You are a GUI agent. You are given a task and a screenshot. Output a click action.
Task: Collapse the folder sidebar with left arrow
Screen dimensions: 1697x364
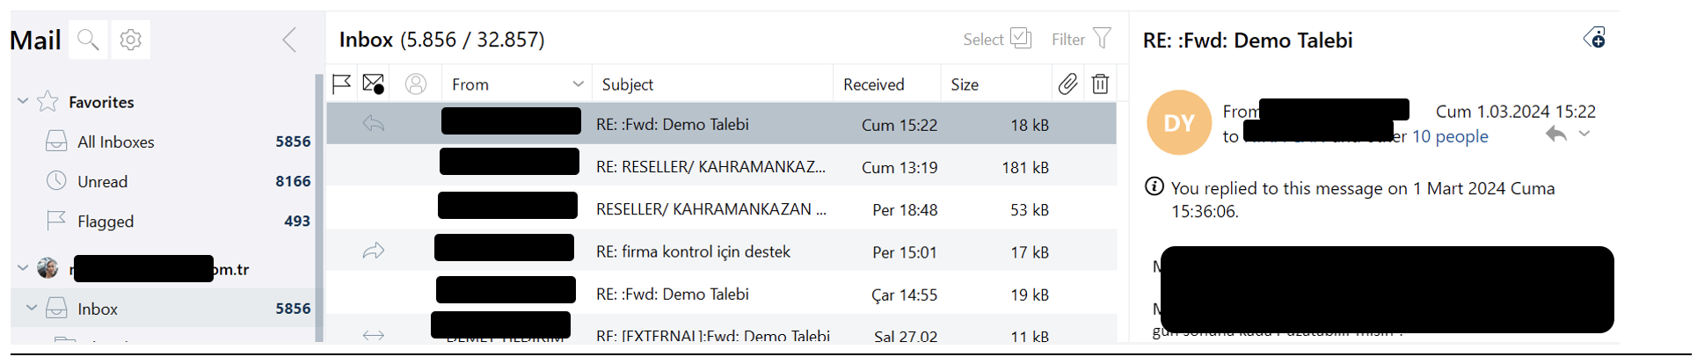pyautogui.click(x=289, y=40)
